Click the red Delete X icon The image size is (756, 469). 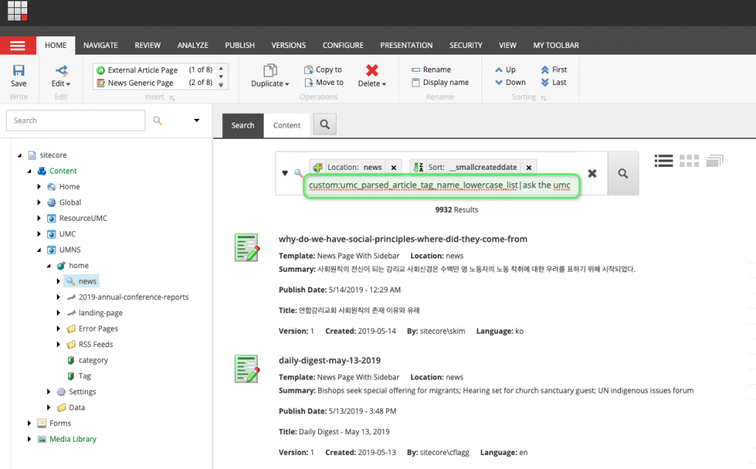[372, 70]
